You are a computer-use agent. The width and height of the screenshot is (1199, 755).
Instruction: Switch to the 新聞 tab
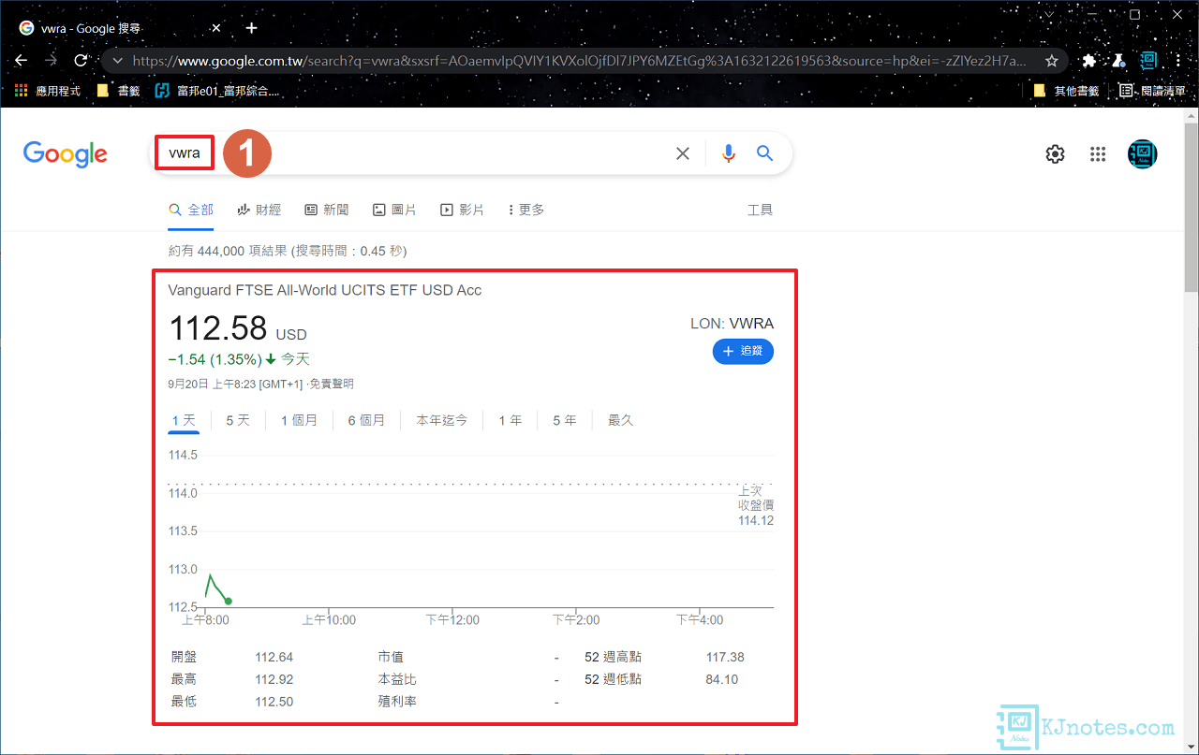(327, 211)
